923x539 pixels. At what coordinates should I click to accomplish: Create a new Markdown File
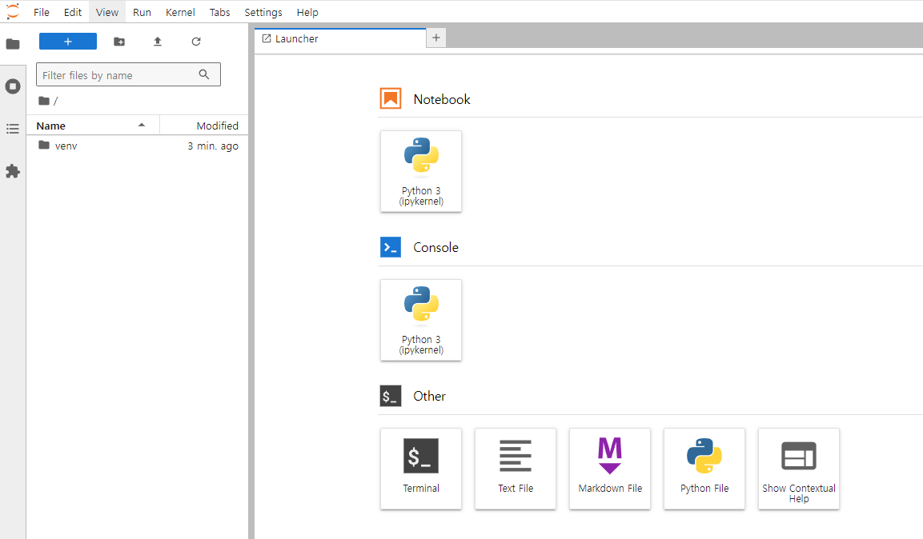click(x=610, y=469)
